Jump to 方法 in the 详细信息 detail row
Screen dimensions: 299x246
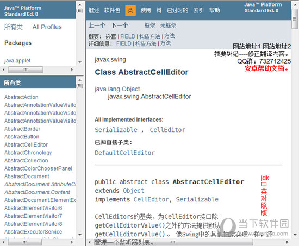tap(165, 43)
